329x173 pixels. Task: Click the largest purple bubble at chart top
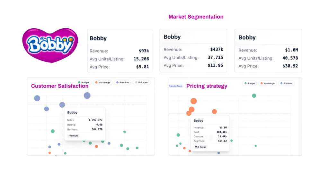[x=87, y=95]
